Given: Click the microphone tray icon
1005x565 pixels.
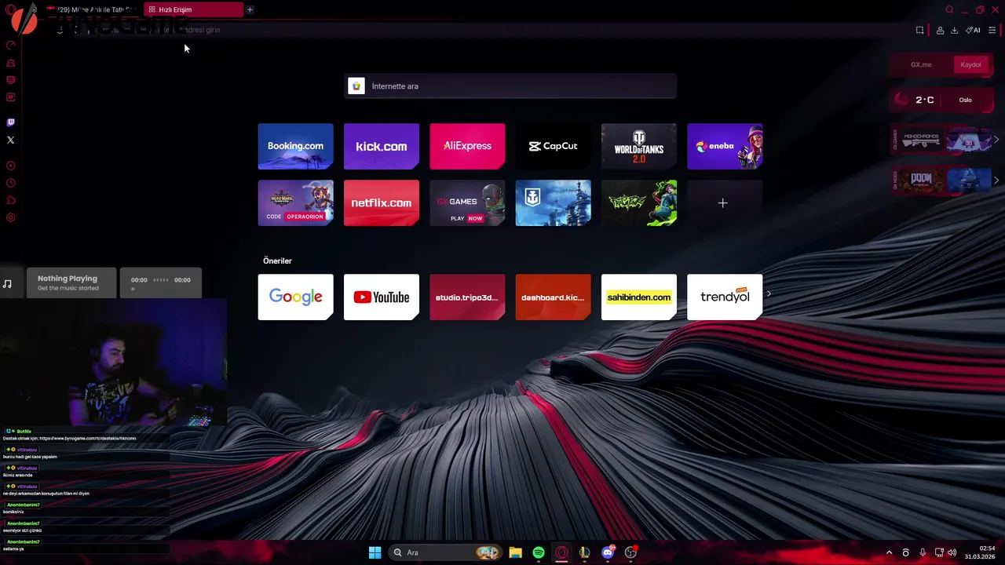Looking at the screenshot, I should (x=923, y=552).
